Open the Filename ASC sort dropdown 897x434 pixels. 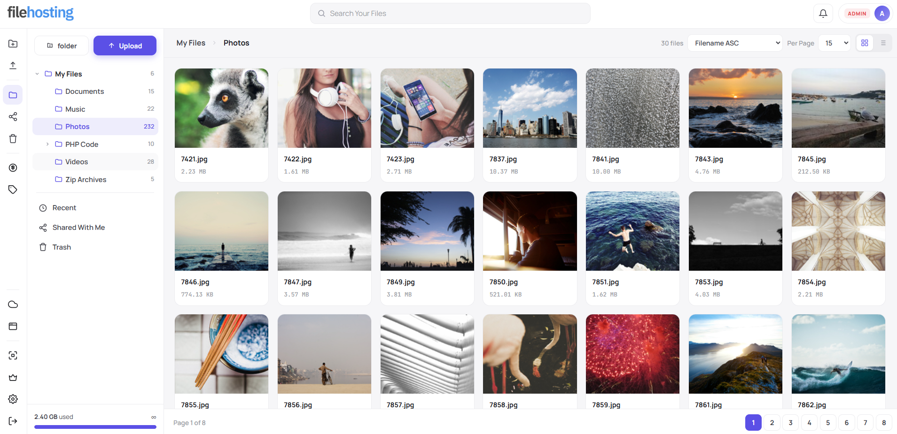[x=735, y=43]
